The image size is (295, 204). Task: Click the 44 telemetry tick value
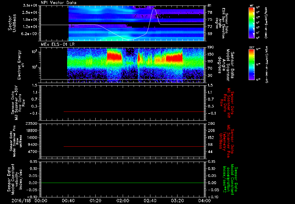click(x=210, y=152)
